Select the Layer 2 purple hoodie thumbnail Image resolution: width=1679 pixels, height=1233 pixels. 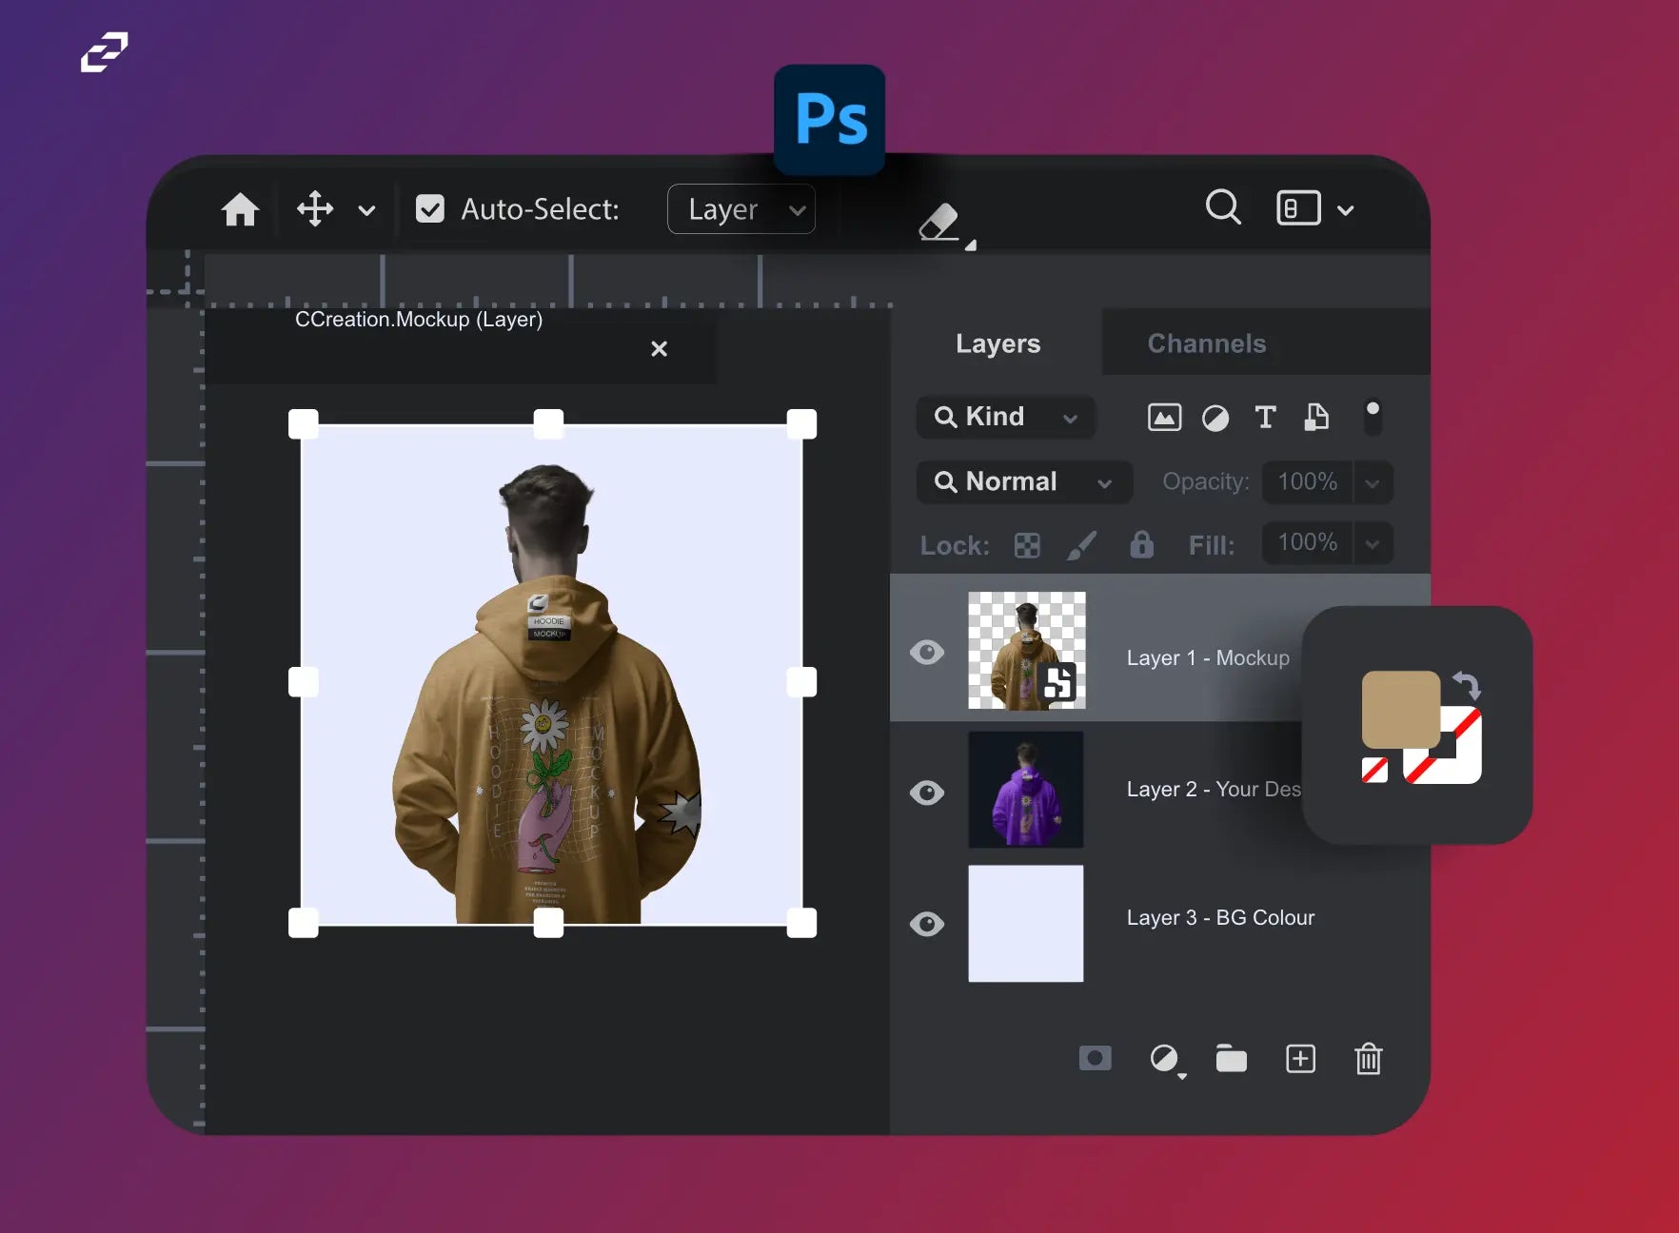point(1026,790)
